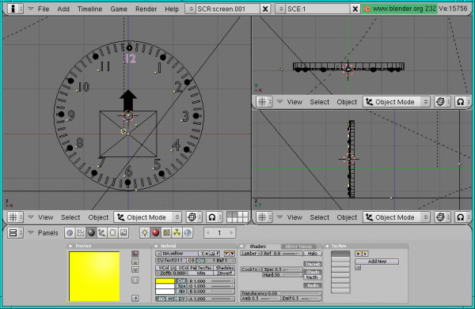Open the Object context buttons icon

coord(102,233)
